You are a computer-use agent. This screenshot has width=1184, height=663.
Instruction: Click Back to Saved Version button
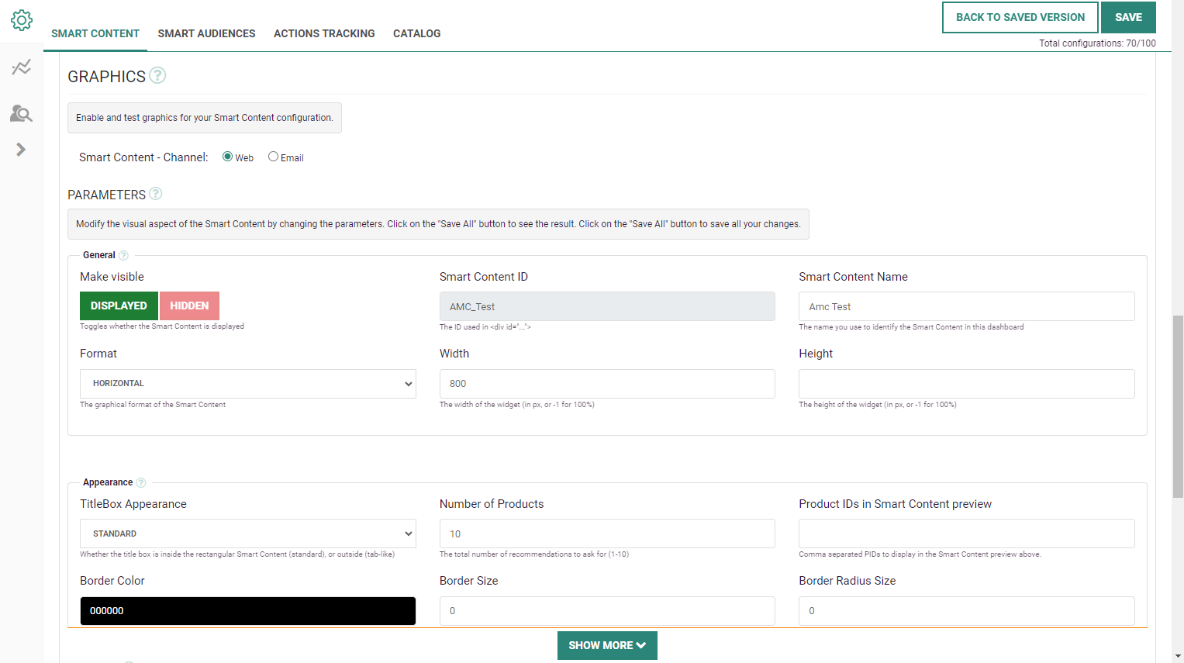[x=1020, y=17]
